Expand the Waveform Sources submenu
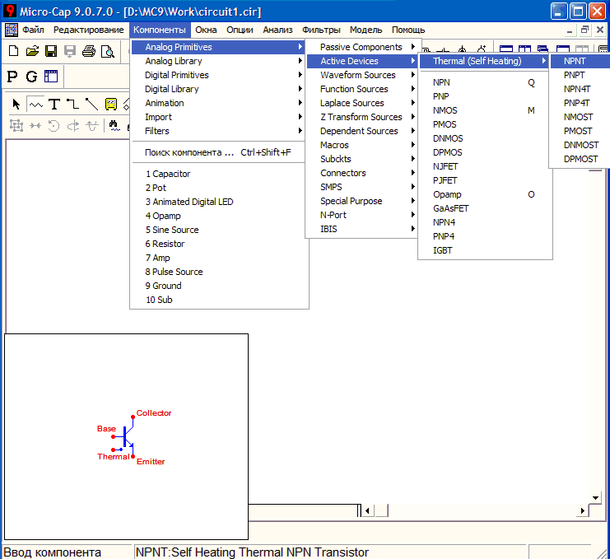Image resolution: width=610 pixels, height=559 pixels. tap(362, 75)
